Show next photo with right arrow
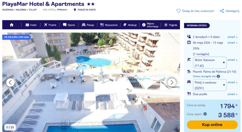 point(172,82)
